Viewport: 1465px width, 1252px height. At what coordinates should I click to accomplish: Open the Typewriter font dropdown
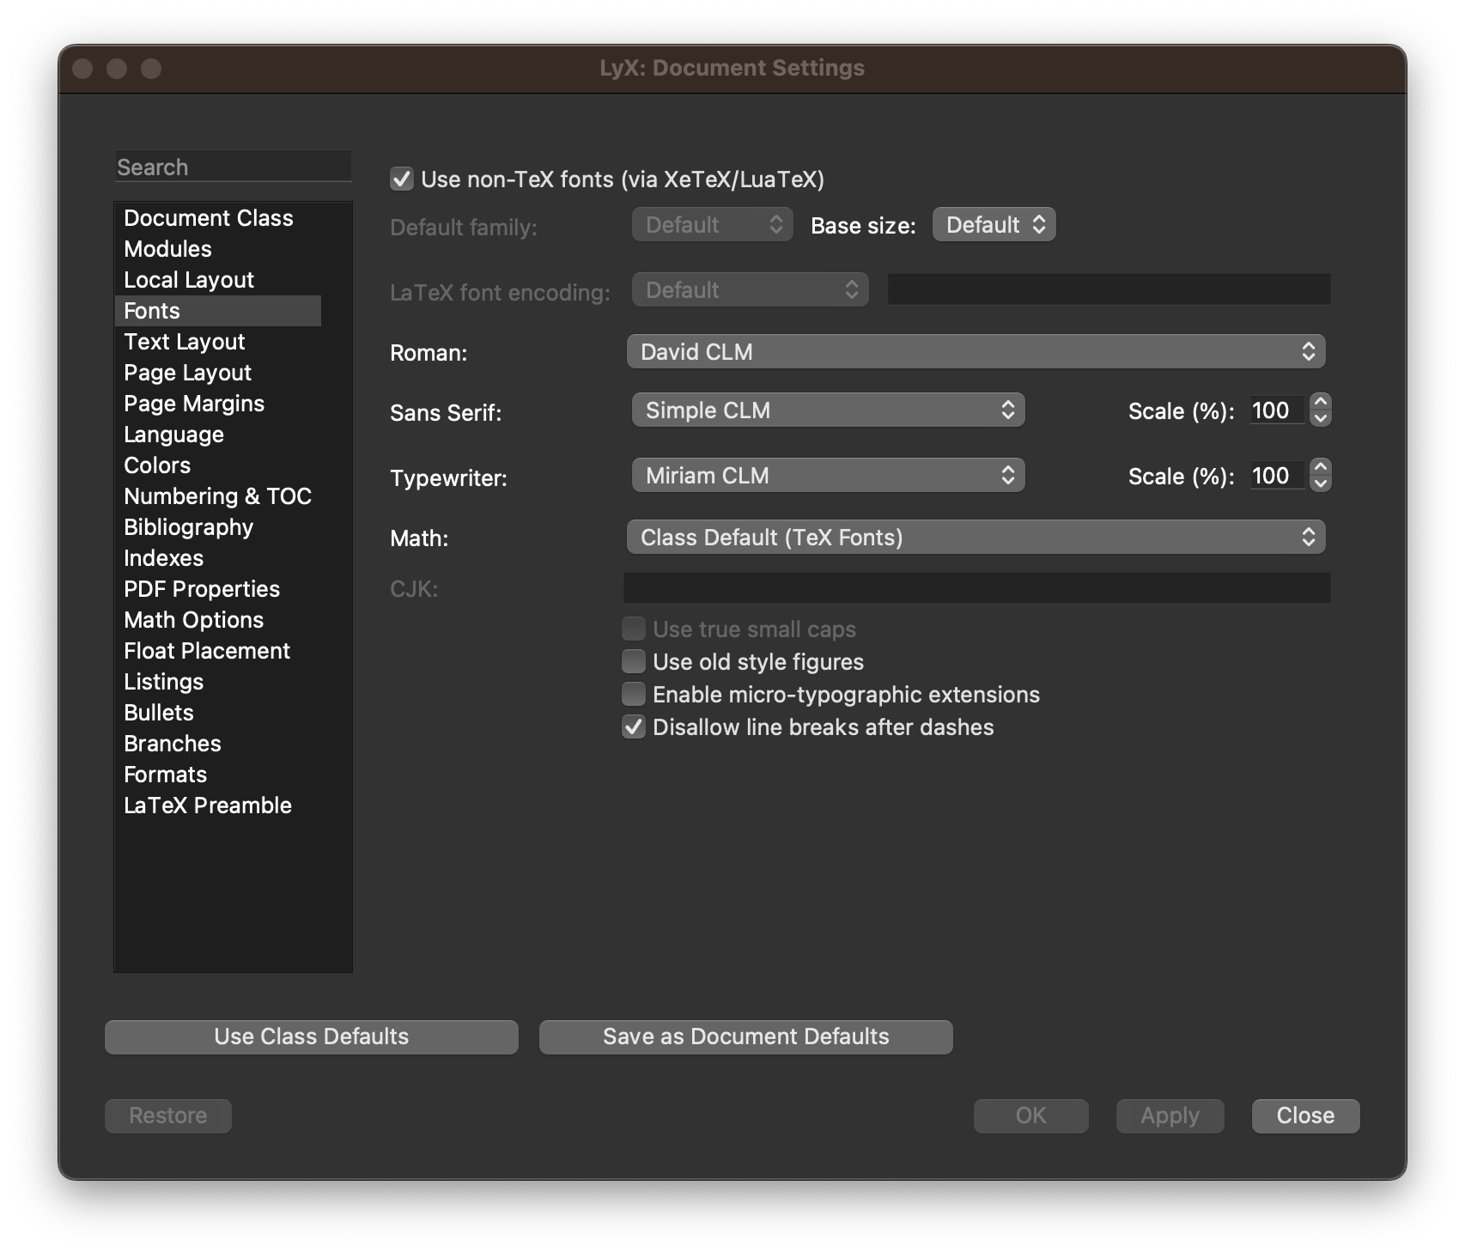(x=828, y=476)
